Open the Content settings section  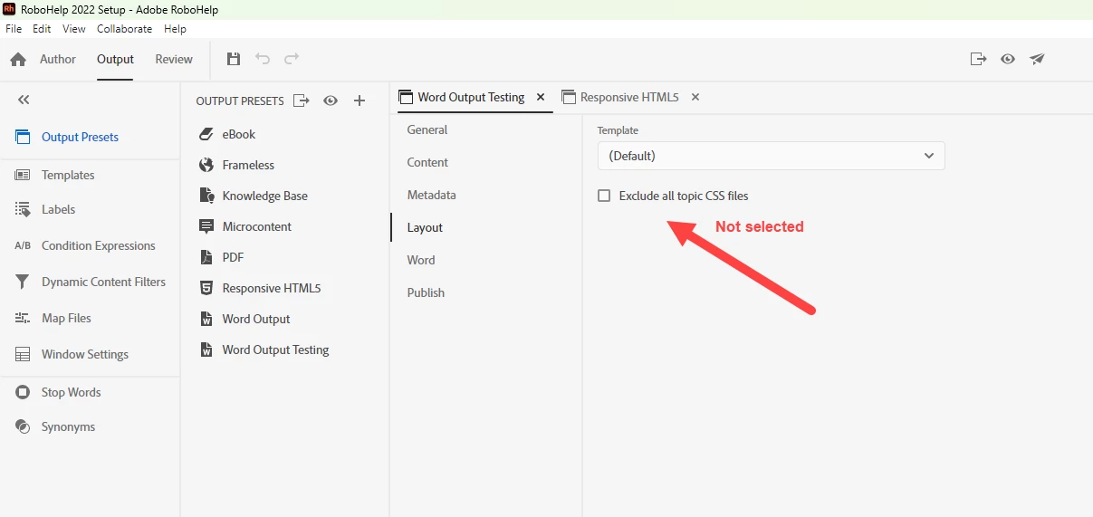click(x=427, y=162)
